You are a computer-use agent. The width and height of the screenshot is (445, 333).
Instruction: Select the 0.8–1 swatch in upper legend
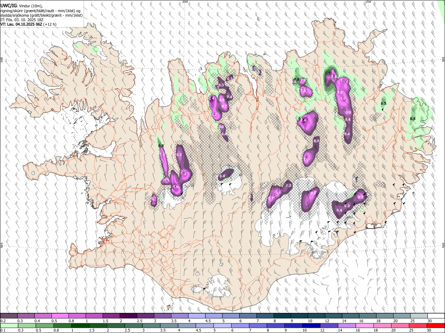pos(77,316)
